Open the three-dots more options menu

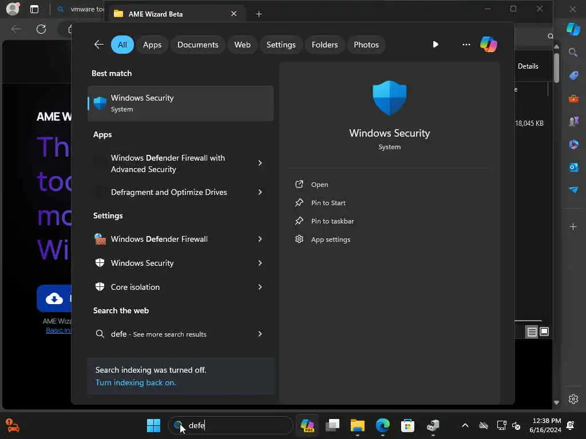click(x=466, y=45)
